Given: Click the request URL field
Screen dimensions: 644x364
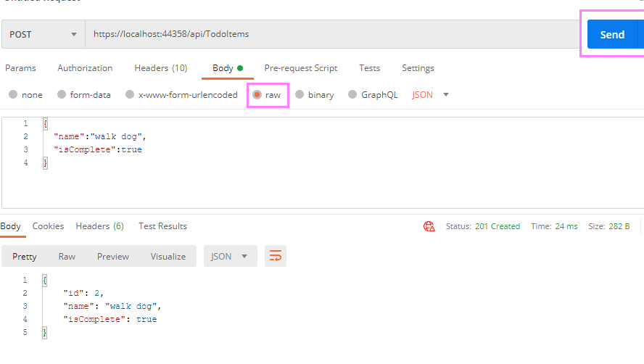Looking at the screenshot, I should [332, 35].
